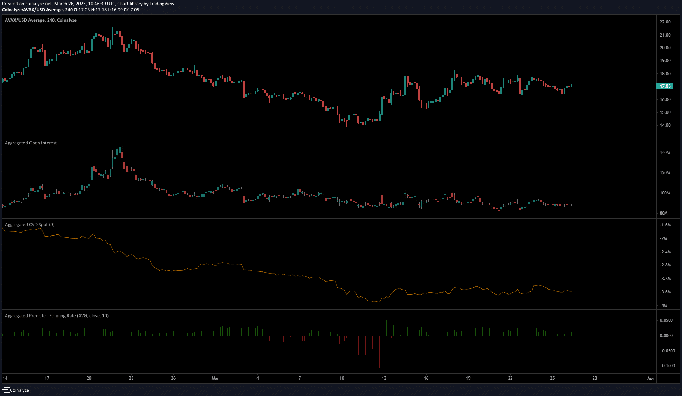Screen dimensions: 682x396
Task: Click the Aggregated CVD Spot (0) label
Action: pyautogui.click(x=30, y=225)
